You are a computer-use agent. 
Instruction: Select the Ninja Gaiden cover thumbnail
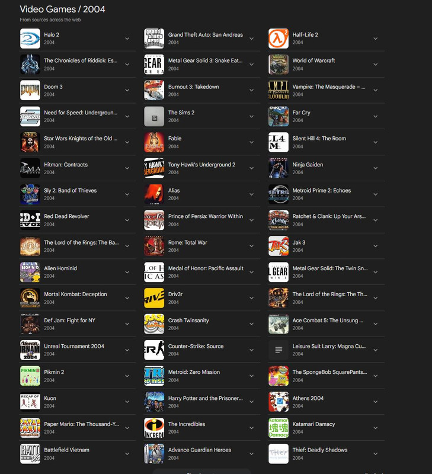click(279, 168)
